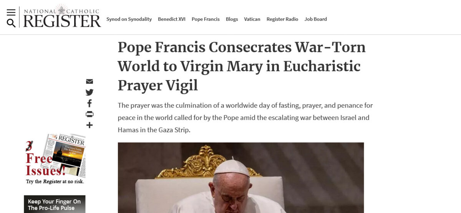Print article using printer icon
Screen dimensions: 461x213
coord(90,114)
